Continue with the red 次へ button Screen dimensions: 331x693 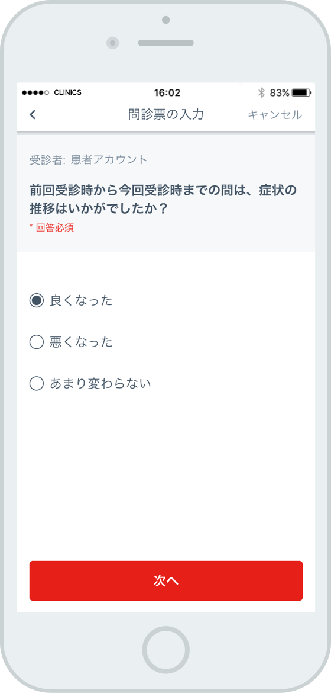coord(166,580)
